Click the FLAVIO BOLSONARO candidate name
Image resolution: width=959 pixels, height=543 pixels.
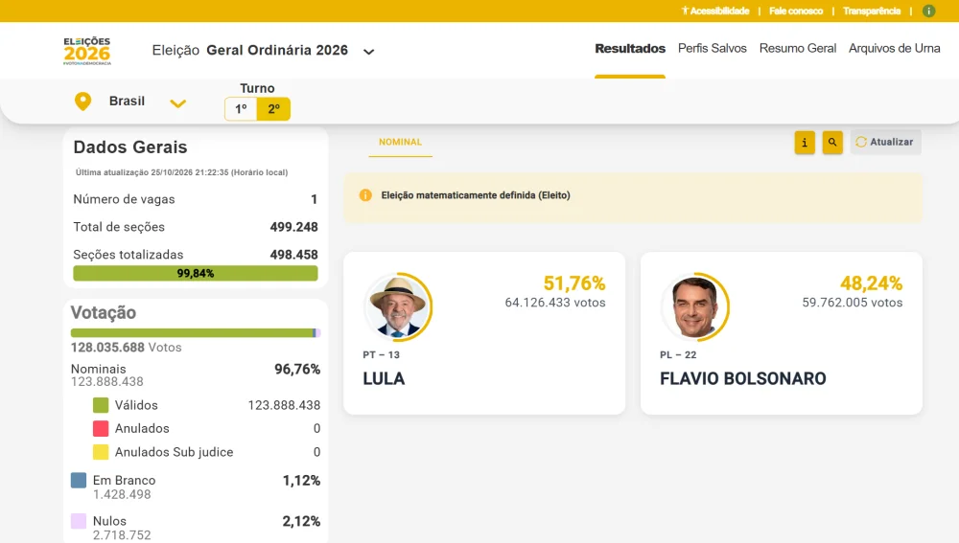[x=742, y=378]
